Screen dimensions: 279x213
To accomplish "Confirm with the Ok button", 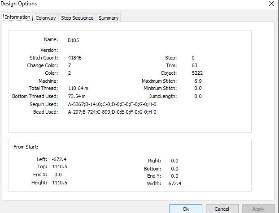I will coord(186,209).
